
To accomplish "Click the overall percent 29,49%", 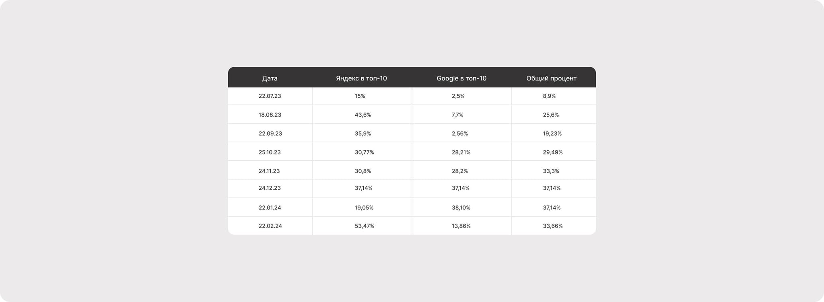I will coord(552,152).
